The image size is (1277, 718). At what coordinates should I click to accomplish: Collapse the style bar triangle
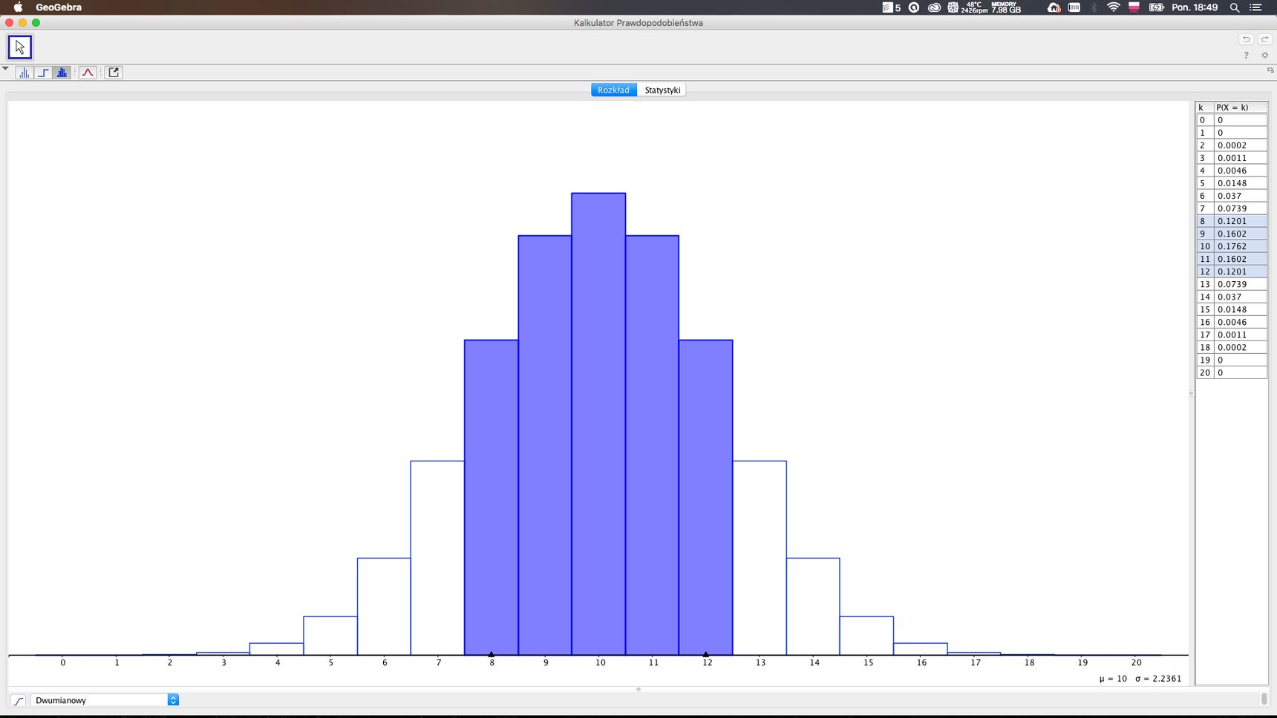click(5, 68)
